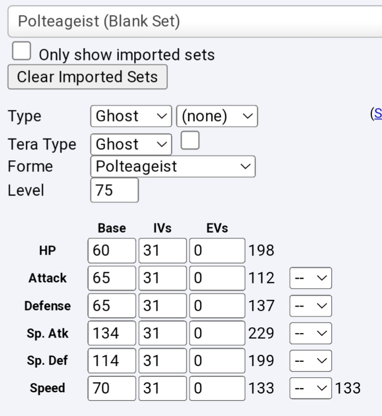The height and width of the screenshot is (416, 382).
Task: Open the primary Type dropdown showing Ghost
Action: (x=131, y=116)
